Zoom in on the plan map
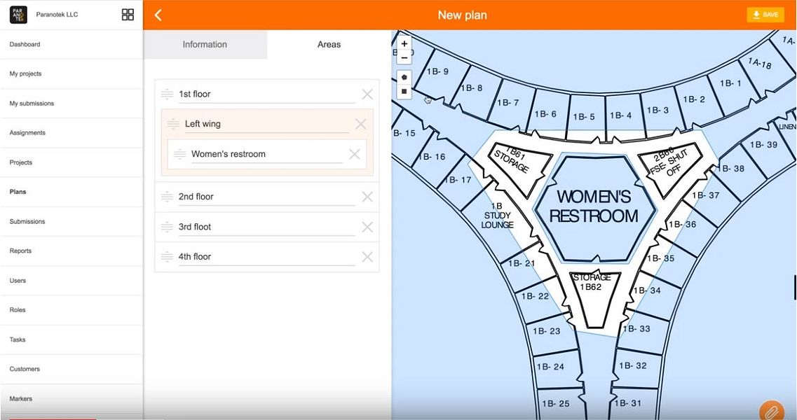This screenshot has width=797, height=420. [404, 43]
